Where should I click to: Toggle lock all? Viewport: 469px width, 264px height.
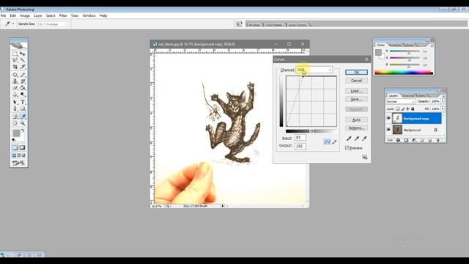[x=413, y=109]
